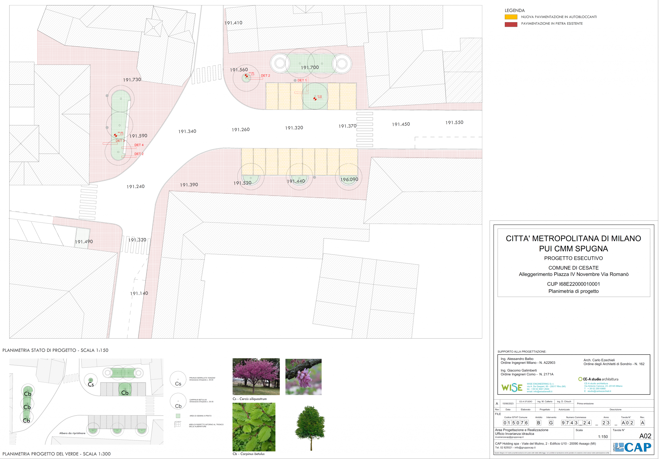
Task: Click the Cs tree symbol in the legend
Action: tap(178, 379)
